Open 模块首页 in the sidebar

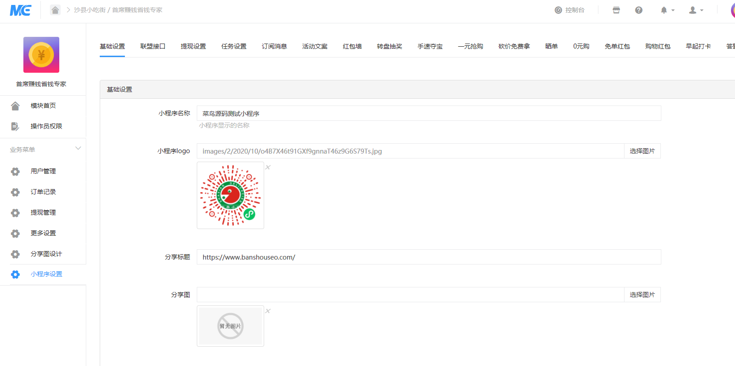(x=43, y=106)
